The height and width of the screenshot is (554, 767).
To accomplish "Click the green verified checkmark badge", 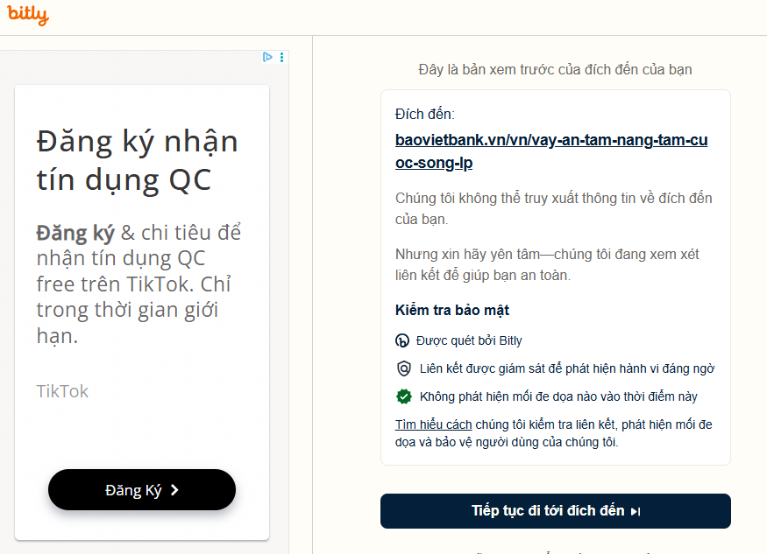I will click(x=403, y=396).
